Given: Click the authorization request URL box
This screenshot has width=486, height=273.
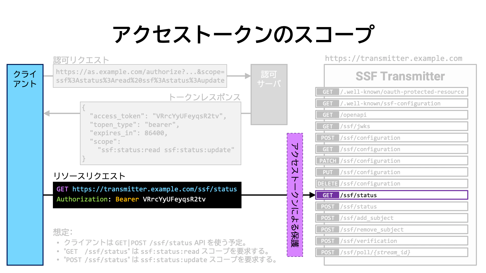Looking at the screenshot, I should click(x=140, y=76).
